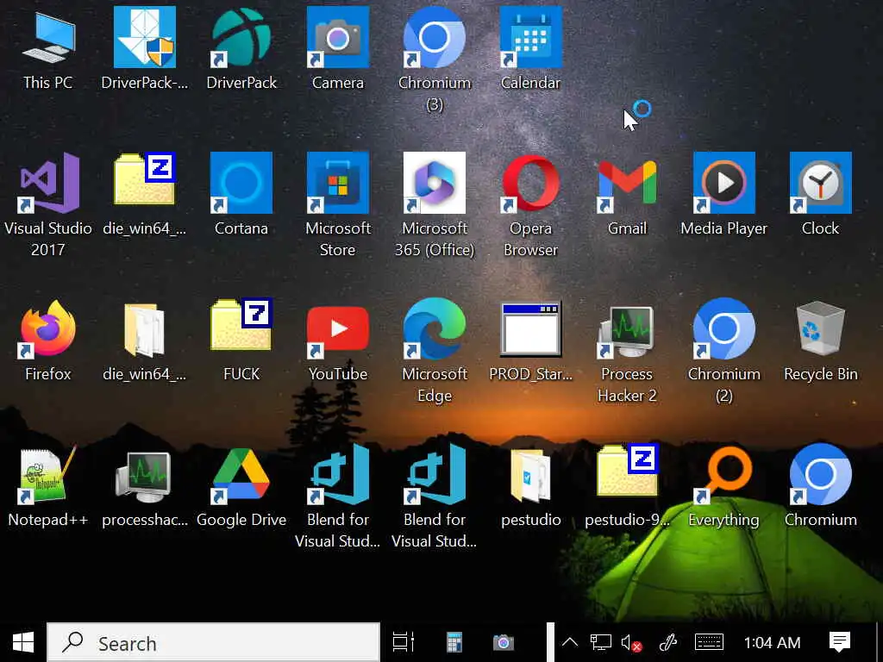The height and width of the screenshot is (662, 883).
Task: Open the Camera app pinned on taskbar
Action: click(504, 642)
